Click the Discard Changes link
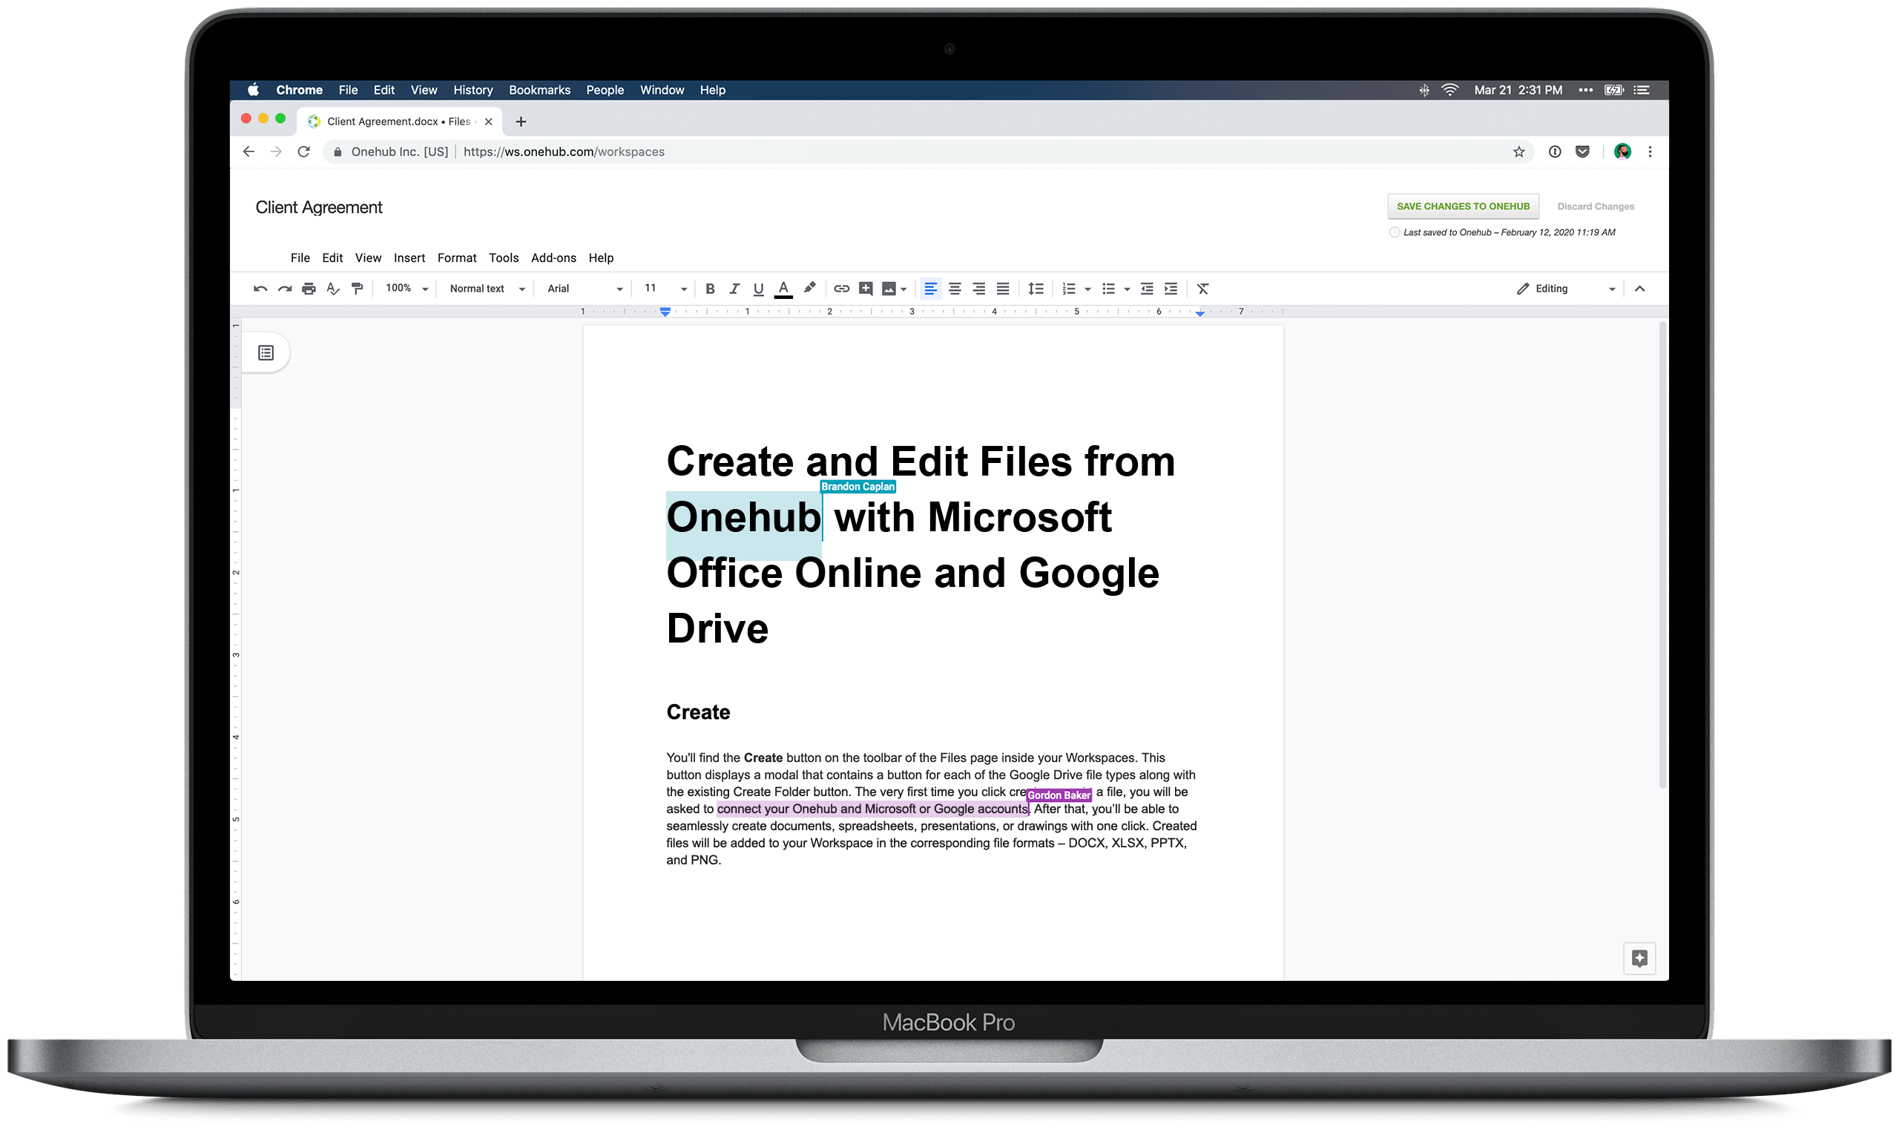 (x=1596, y=206)
